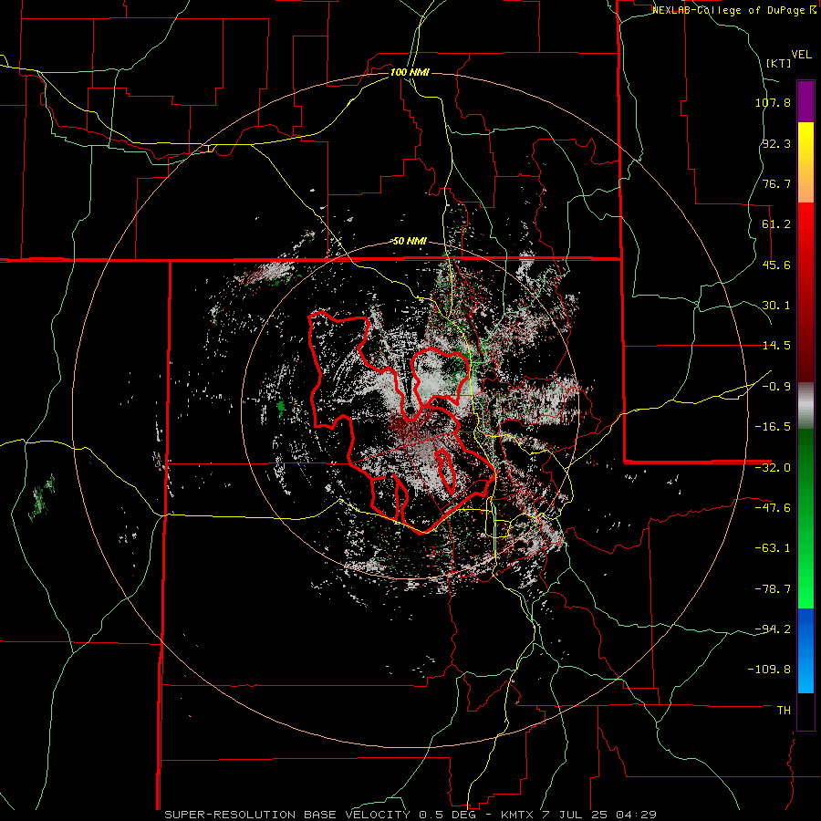Click the TH threshold label
The image size is (821, 821).
click(784, 711)
